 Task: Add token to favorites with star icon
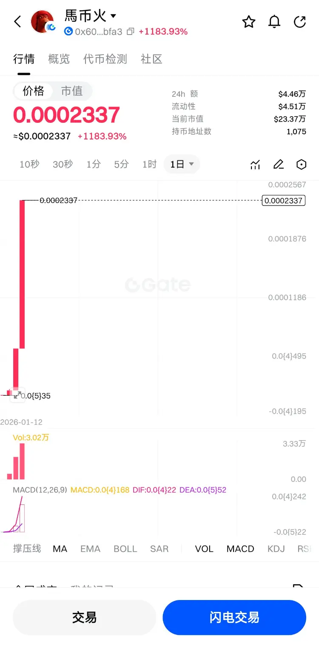pyautogui.click(x=249, y=22)
